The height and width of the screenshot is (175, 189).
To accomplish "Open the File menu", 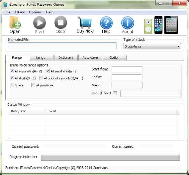I will pos(7,12).
